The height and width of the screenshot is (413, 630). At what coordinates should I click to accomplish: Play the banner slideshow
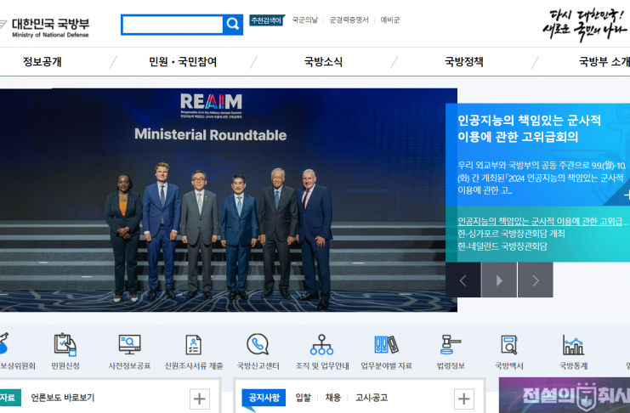pos(499,280)
